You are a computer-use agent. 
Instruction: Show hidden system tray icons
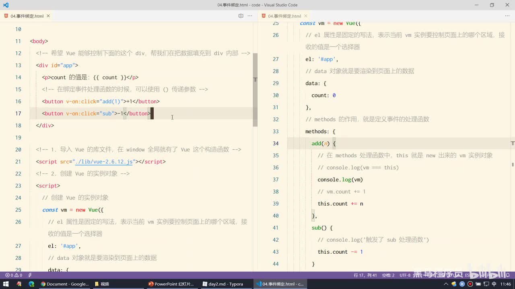point(446,284)
